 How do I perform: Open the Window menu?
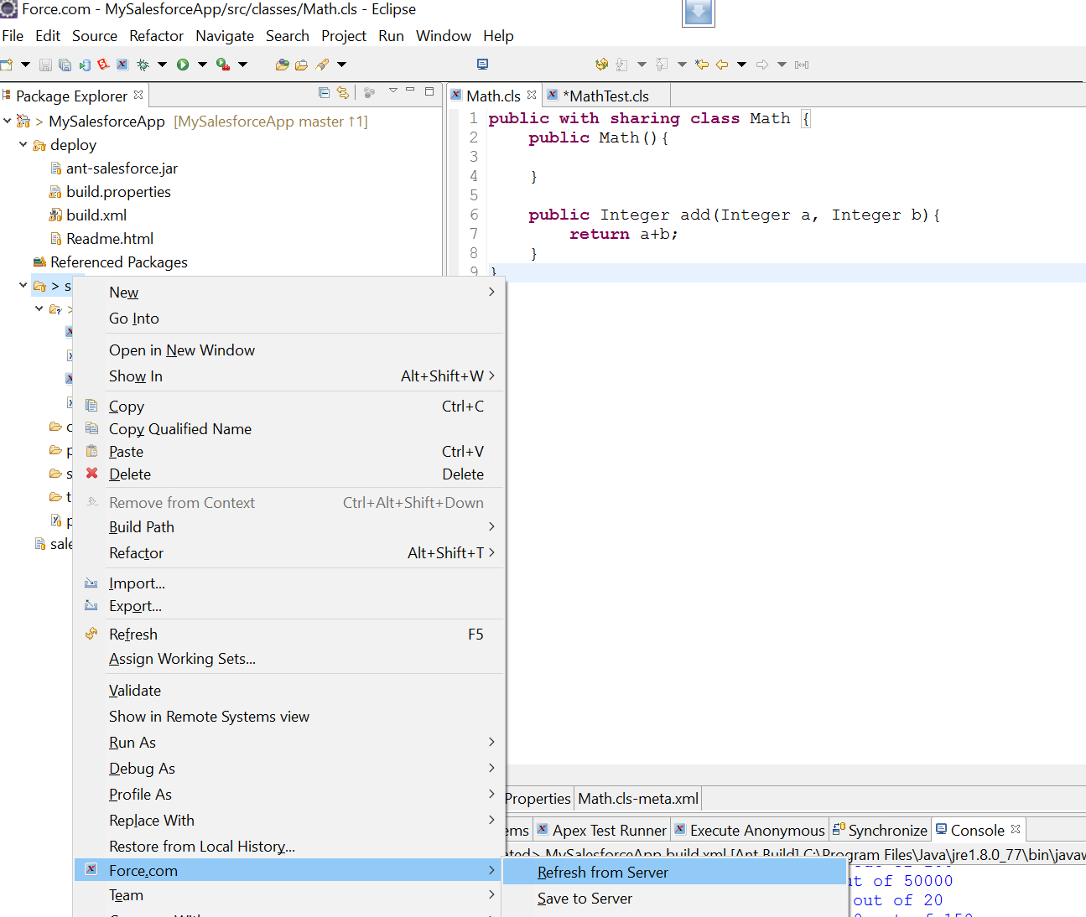[x=444, y=36]
